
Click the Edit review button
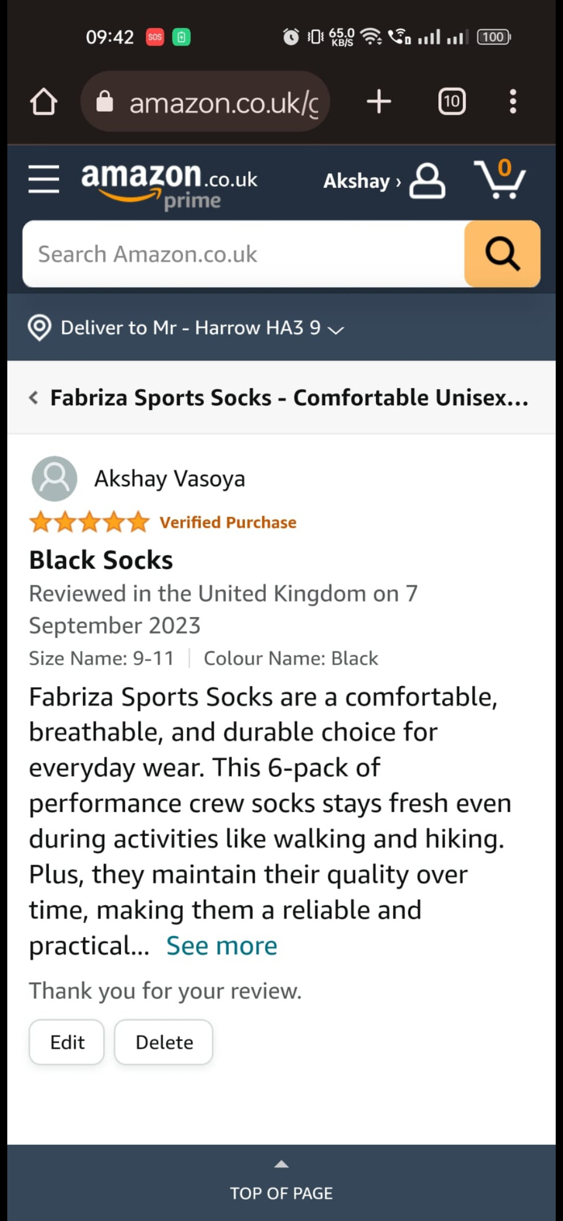coord(67,1042)
